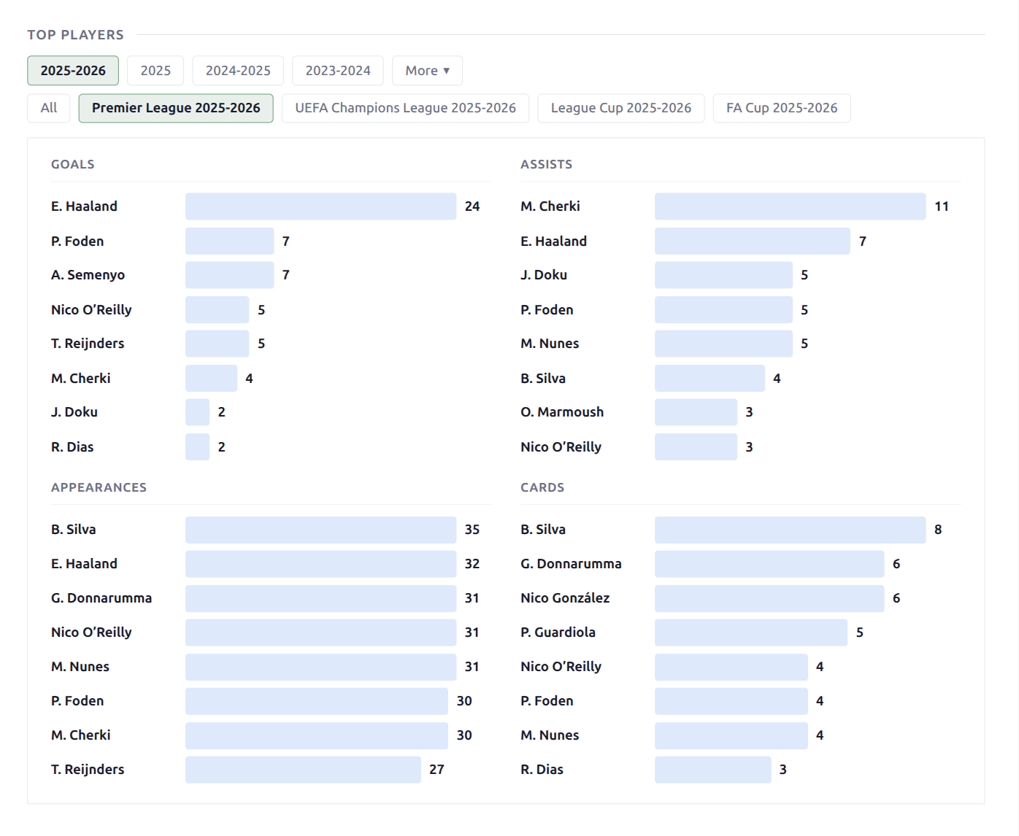The height and width of the screenshot is (836, 1019).
Task: Switch to the 2025 season tab
Action: pos(155,71)
